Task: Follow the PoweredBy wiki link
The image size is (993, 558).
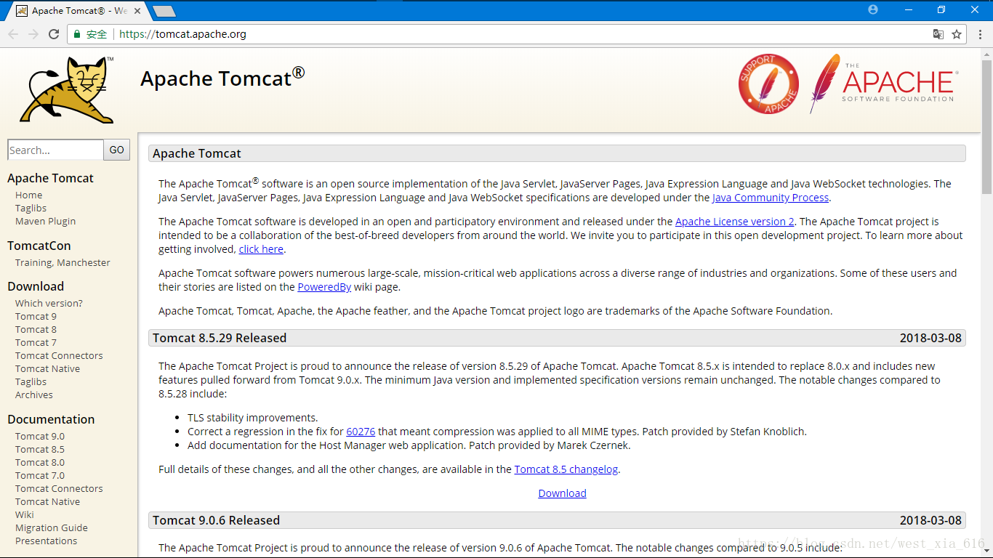Action: (324, 287)
